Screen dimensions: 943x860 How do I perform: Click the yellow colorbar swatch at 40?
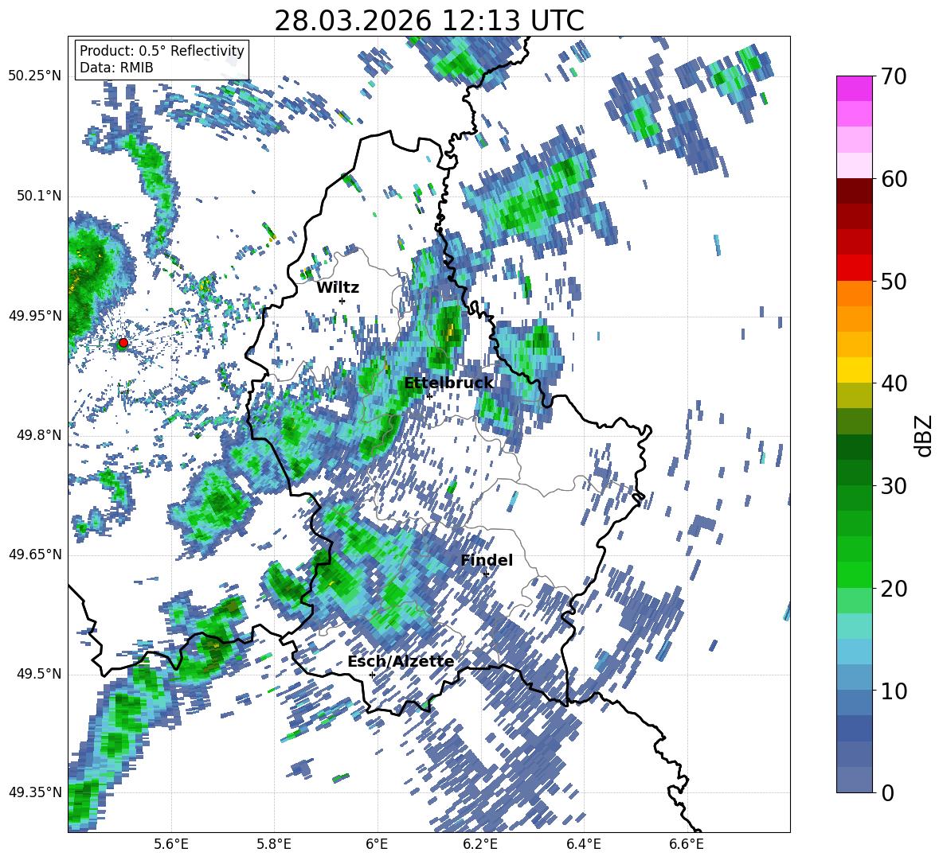pos(854,370)
